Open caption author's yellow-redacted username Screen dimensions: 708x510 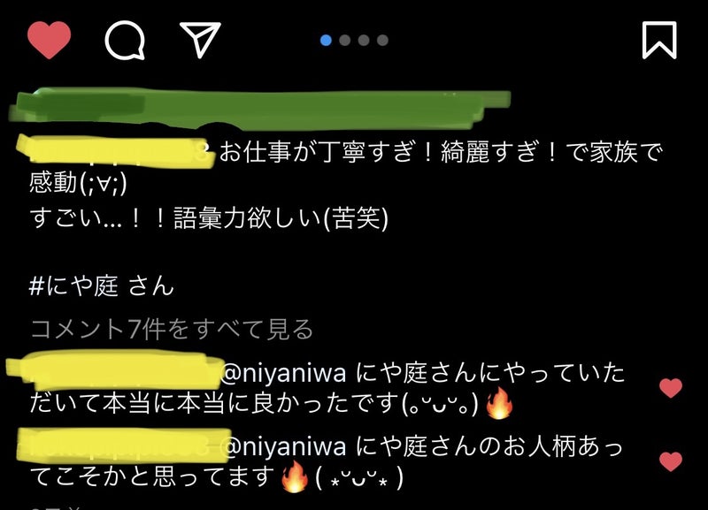[x=115, y=151]
